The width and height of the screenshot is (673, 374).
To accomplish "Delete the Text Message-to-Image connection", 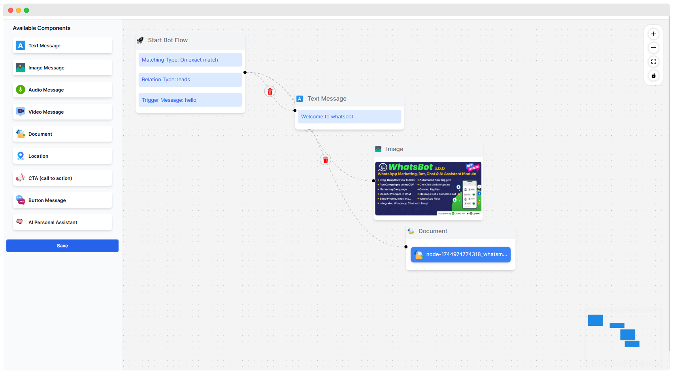I will point(325,160).
